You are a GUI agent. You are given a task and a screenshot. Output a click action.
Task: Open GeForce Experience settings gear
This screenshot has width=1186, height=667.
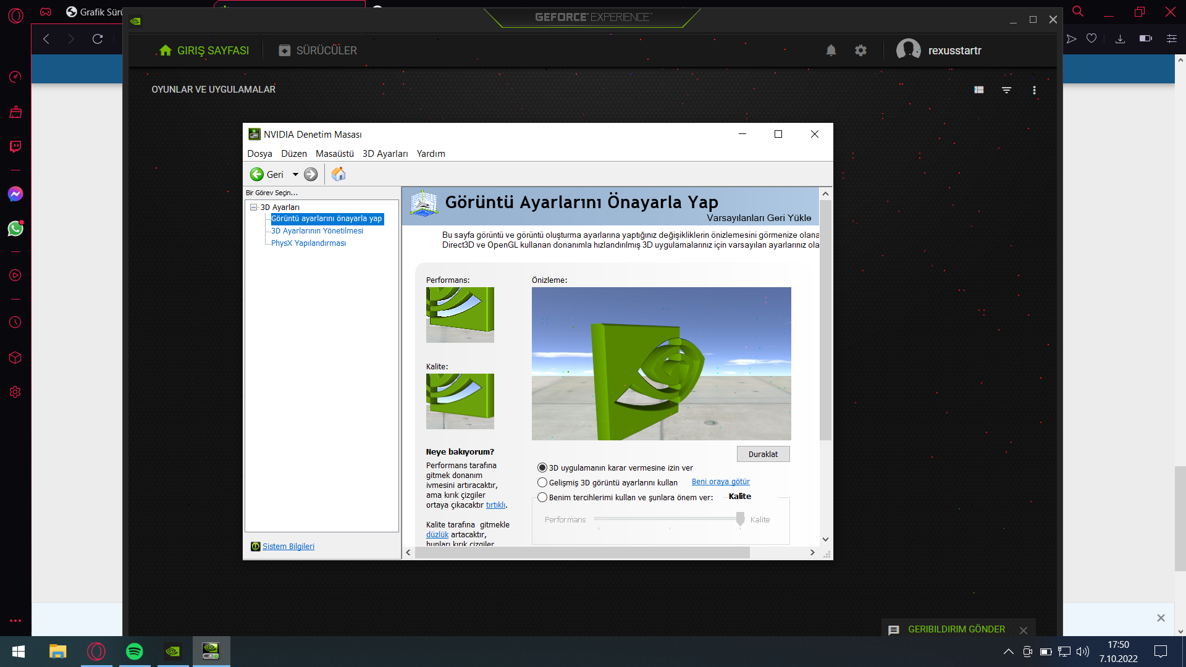pyautogui.click(x=860, y=51)
